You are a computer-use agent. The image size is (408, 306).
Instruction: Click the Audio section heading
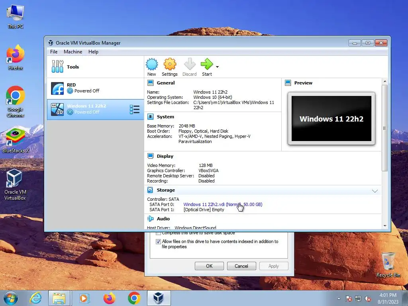[163, 219]
